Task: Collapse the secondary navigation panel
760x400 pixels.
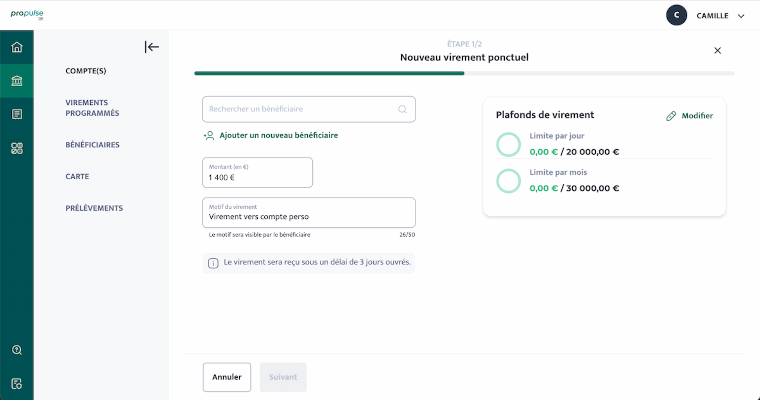Action: click(x=152, y=47)
